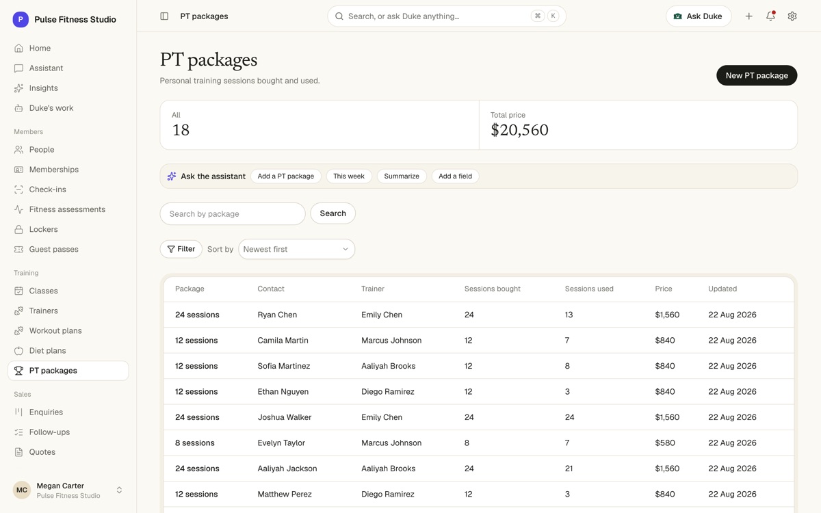
Task: Open the settings gear icon
Action: (792, 16)
